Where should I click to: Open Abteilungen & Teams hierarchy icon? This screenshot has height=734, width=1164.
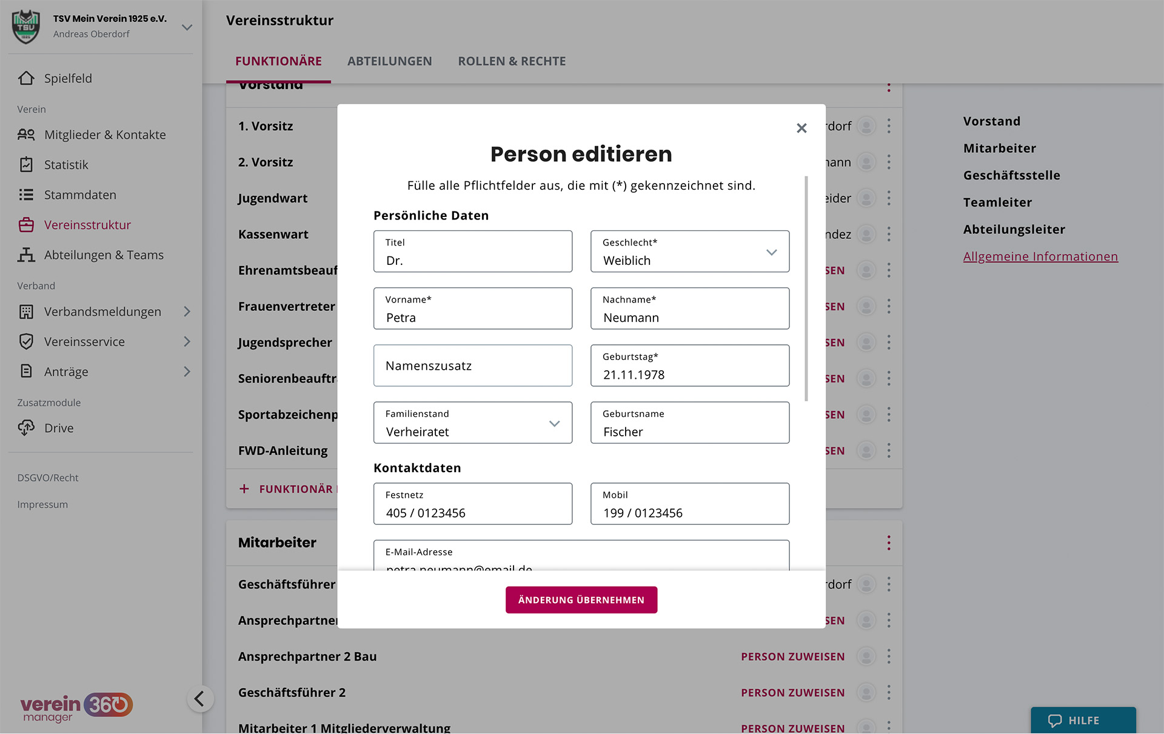(x=26, y=255)
